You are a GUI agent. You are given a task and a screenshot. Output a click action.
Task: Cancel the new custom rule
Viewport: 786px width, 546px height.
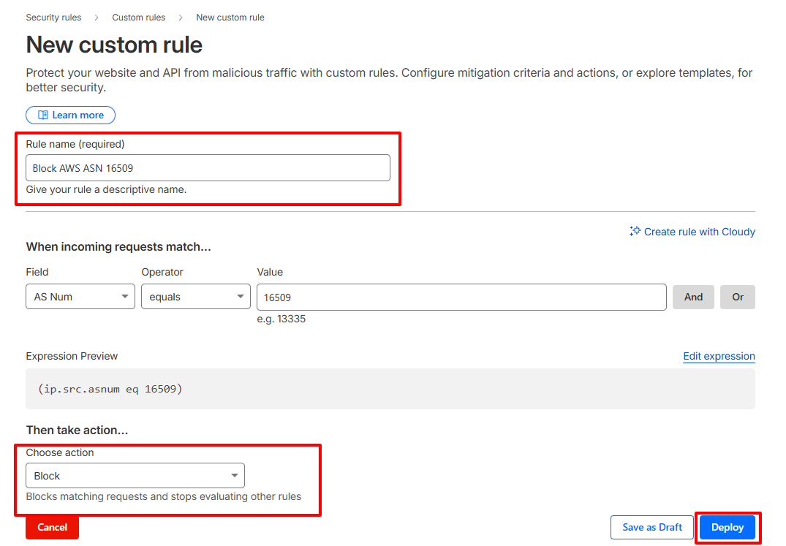pyautogui.click(x=52, y=527)
